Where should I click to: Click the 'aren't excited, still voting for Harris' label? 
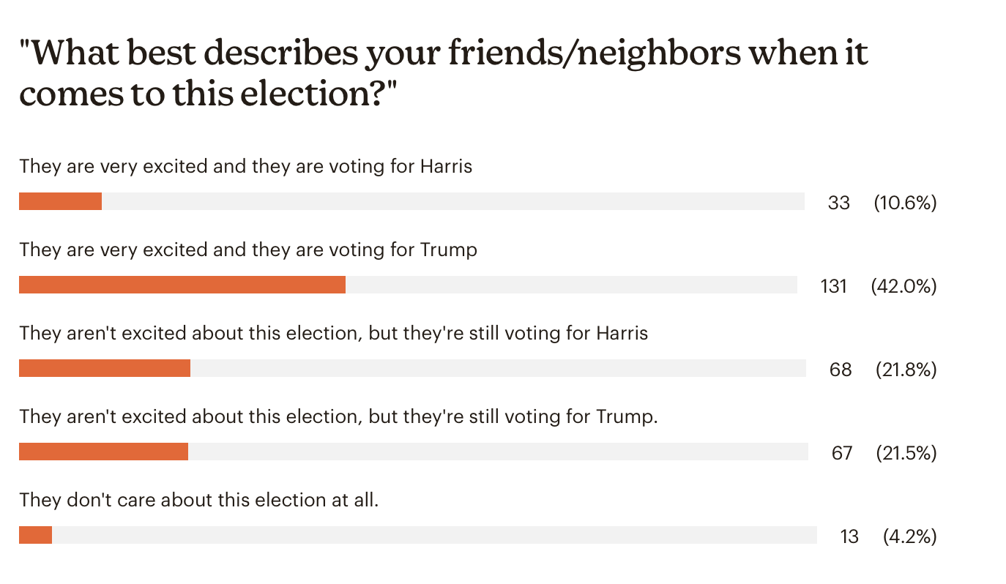(334, 333)
